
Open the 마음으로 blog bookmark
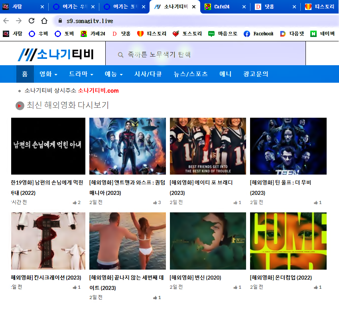(x=223, y=34)
